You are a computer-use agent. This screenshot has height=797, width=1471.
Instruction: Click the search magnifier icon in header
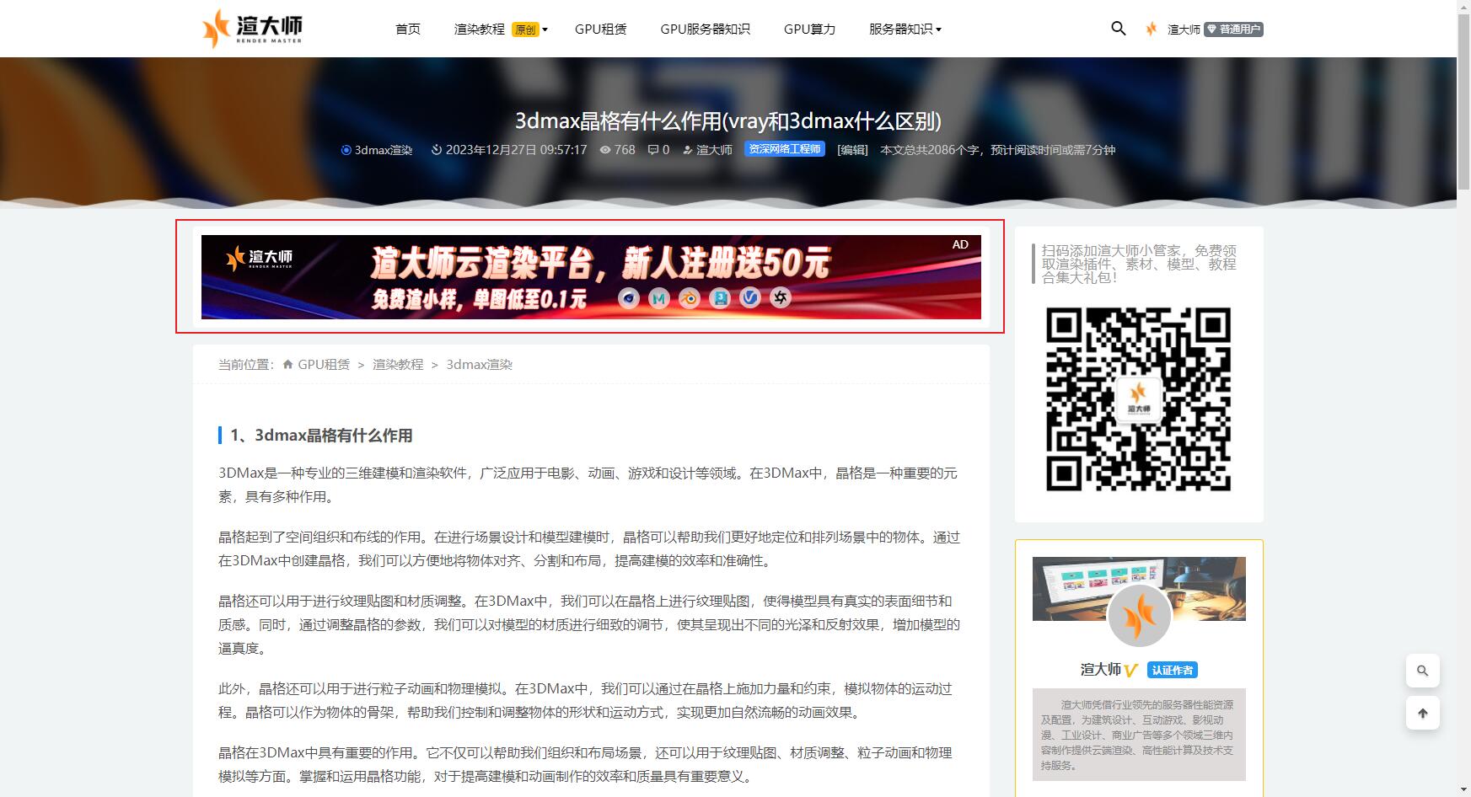coord(1119,29)
